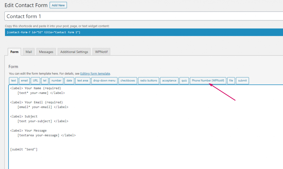The width and height of the screenshot is (283, 169).
Task: Switch to the Mail tab
Action: coord(29,52)
